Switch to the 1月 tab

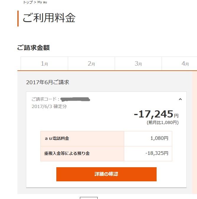tap(44, 64)
